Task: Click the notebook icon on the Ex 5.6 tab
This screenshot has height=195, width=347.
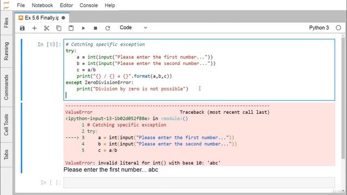Action: 21,18
